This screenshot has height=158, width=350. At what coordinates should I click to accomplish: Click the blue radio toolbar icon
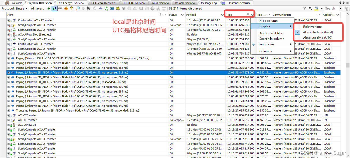click(112, 8)
